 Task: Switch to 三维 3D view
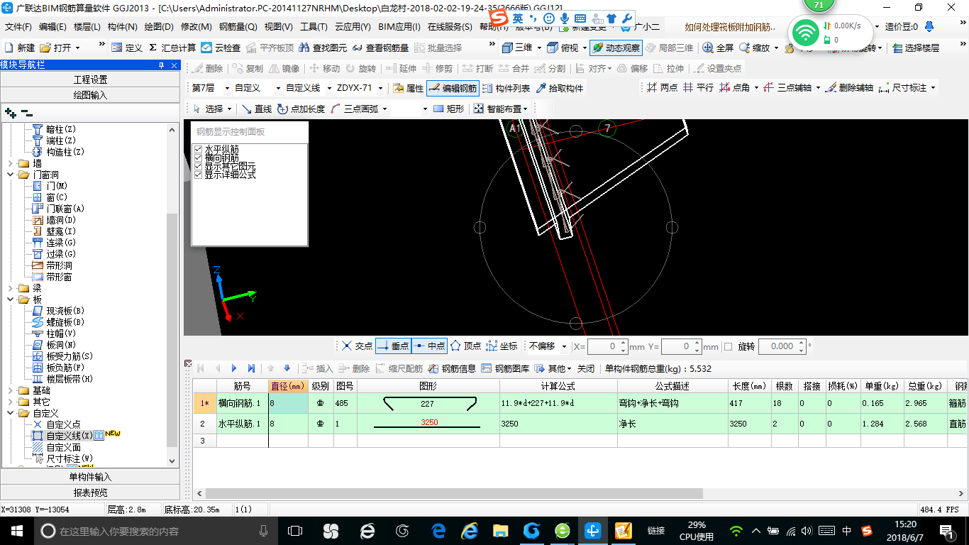click(x=517, y=48)
